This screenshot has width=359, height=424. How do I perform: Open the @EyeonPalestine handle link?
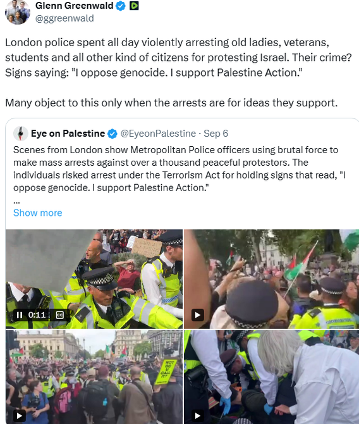coord(158,134)
